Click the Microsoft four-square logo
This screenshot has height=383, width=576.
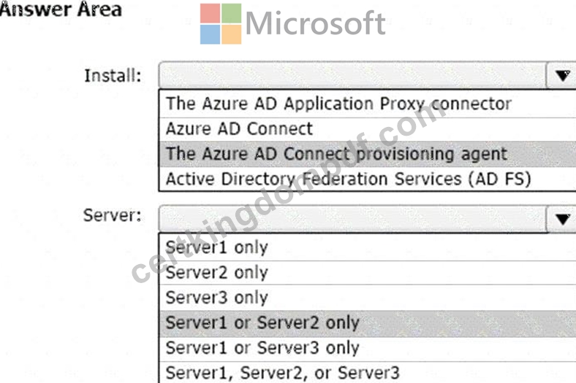pos(221,24)
